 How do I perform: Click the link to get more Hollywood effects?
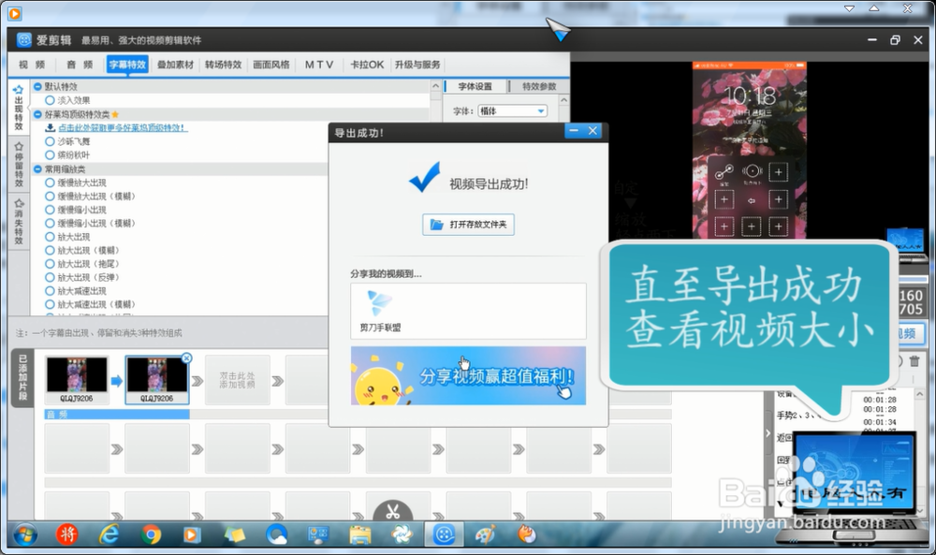[123, 127]
